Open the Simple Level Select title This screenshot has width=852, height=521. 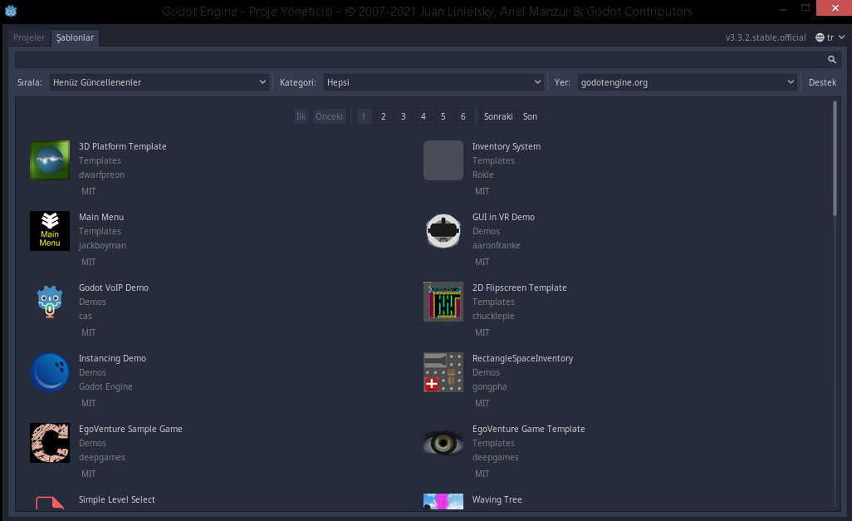pos(117,499)
